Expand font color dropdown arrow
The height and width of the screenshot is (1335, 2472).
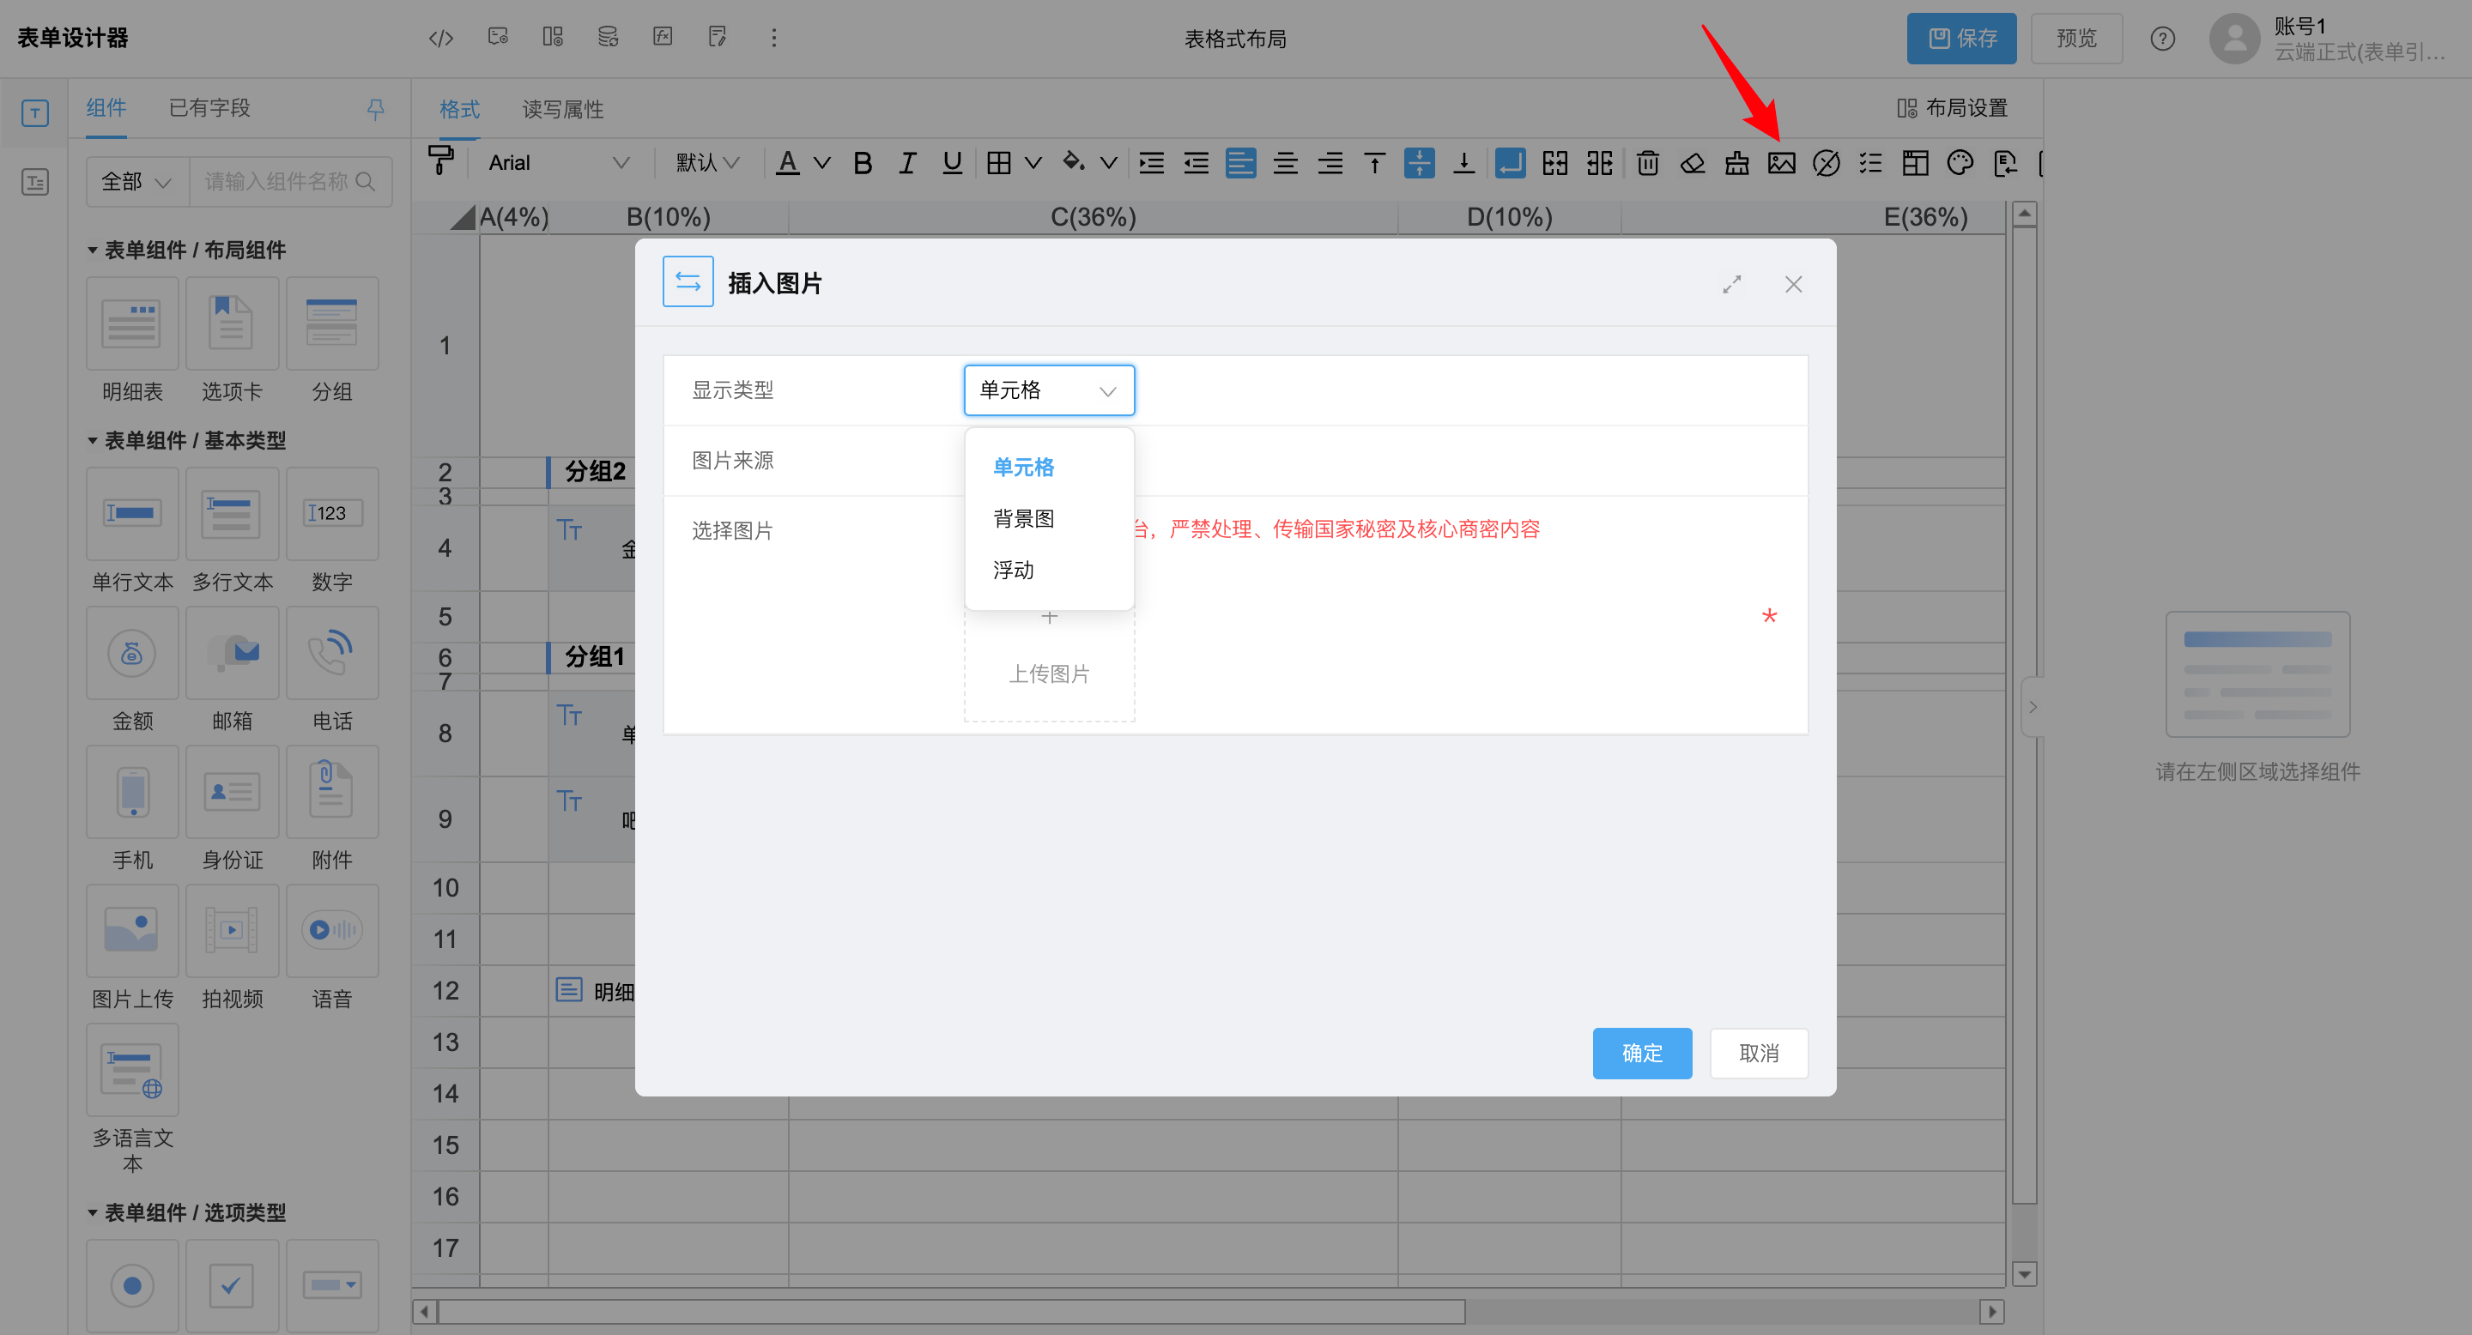click(822, 163)
